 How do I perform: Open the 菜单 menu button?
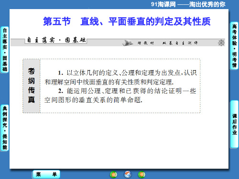[x=46, y=174]
